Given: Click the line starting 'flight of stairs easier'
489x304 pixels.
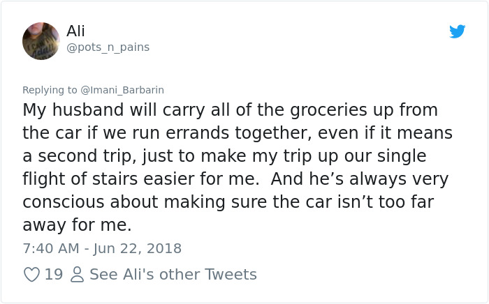Looking at the screenshot, I should click(x=235, y=179).
